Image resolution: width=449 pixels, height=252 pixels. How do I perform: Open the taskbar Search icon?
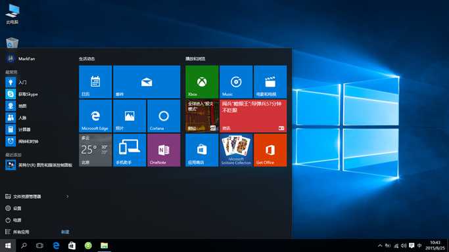click(x=24, y=245)
